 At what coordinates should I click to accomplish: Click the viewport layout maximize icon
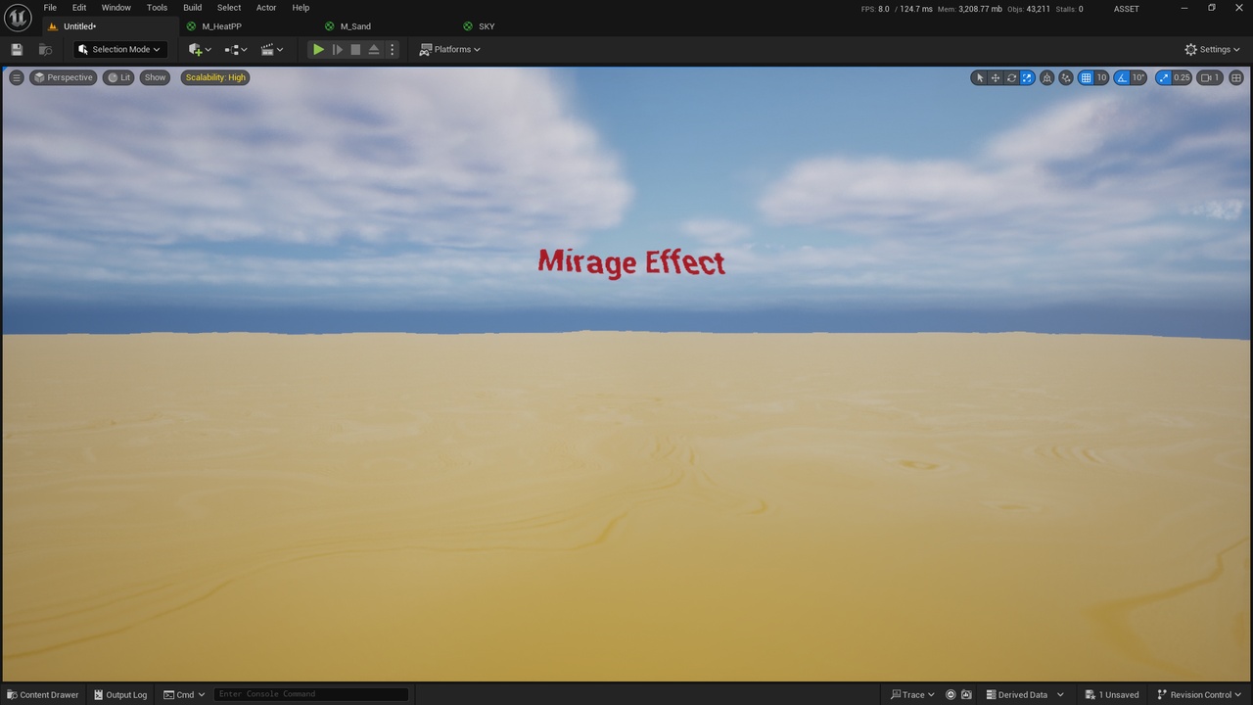(1236, 77)
